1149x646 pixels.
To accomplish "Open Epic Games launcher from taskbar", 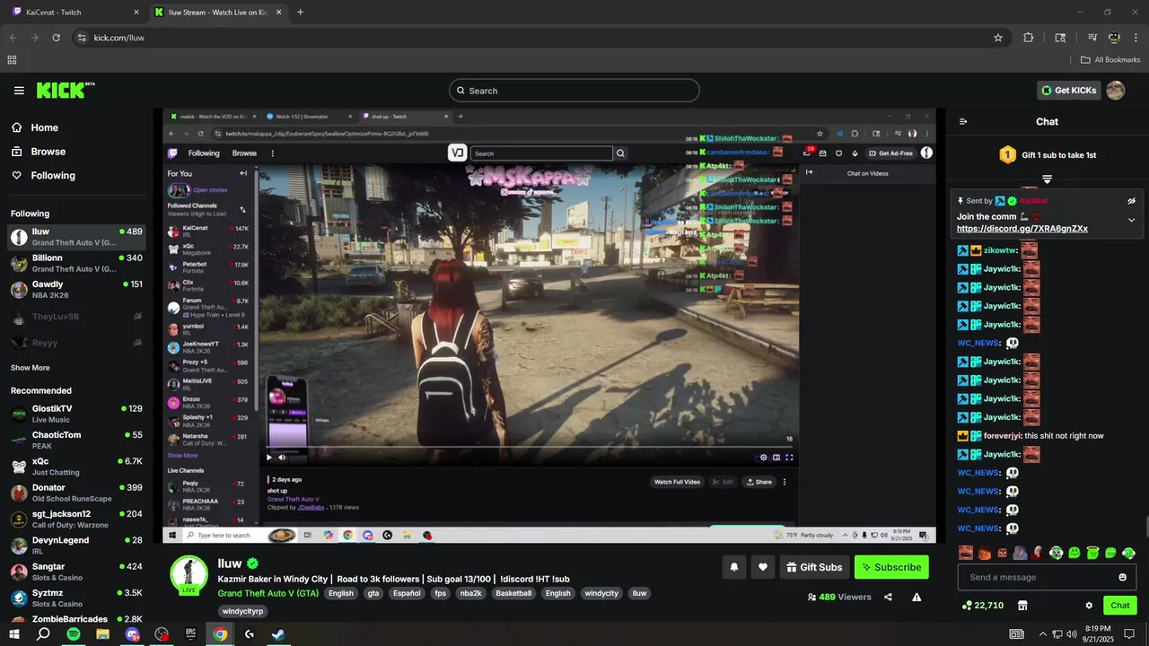I will point(191,634).
